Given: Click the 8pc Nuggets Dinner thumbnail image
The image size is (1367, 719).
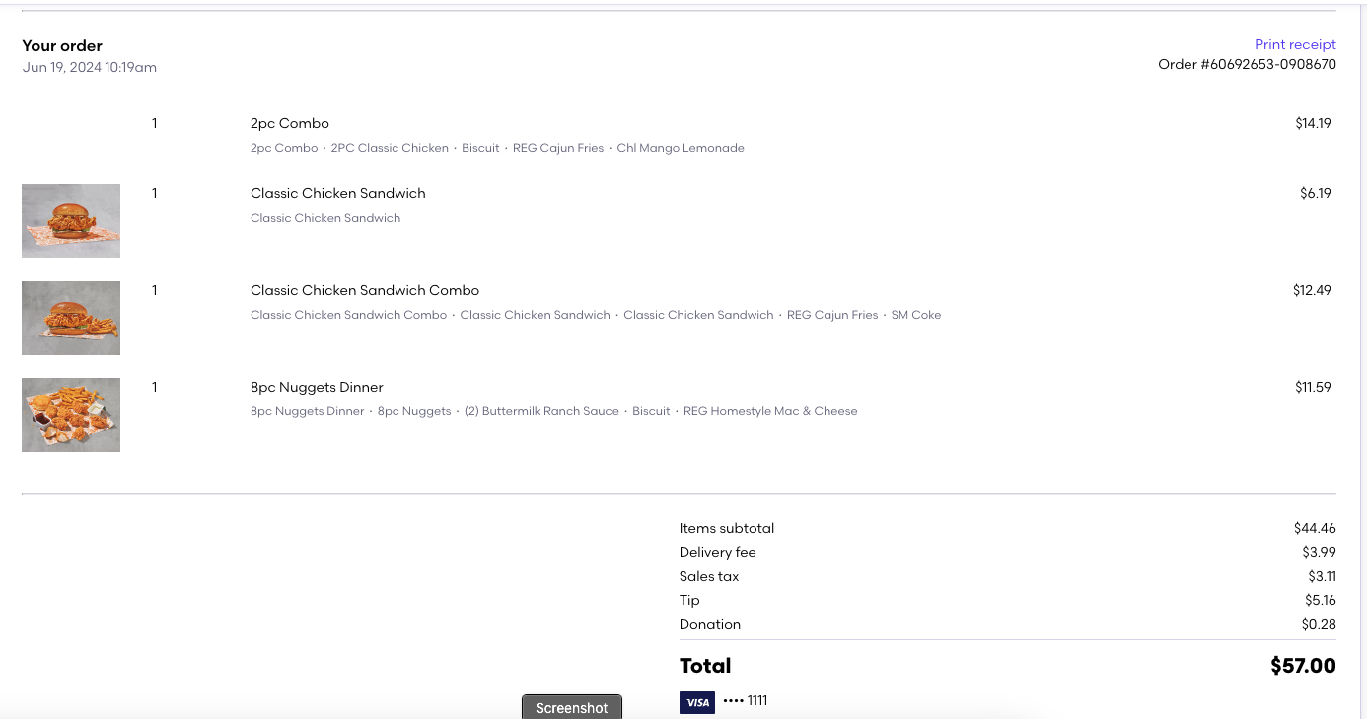Looking at the screenshot, I should point(71,414).
